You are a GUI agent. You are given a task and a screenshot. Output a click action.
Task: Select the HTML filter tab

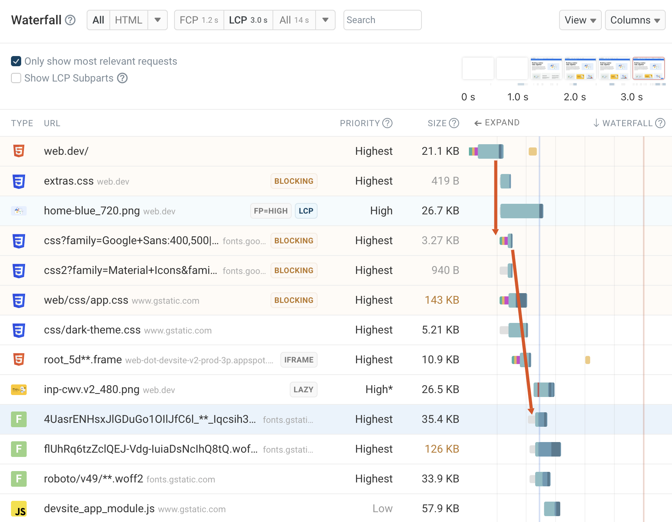click(x=129, y=20)
